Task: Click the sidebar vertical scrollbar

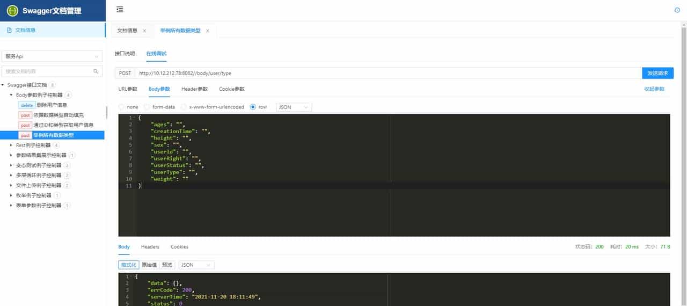Action: click(x=106, y=112)
